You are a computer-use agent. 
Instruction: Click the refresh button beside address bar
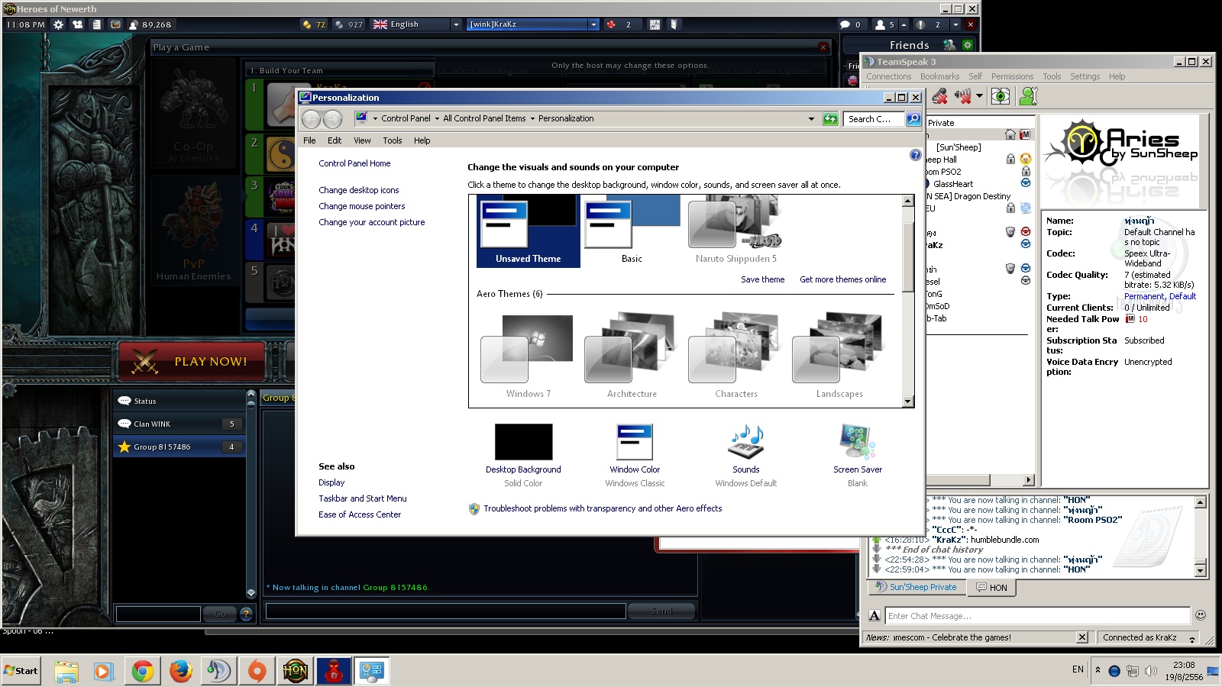pos(830,118)
